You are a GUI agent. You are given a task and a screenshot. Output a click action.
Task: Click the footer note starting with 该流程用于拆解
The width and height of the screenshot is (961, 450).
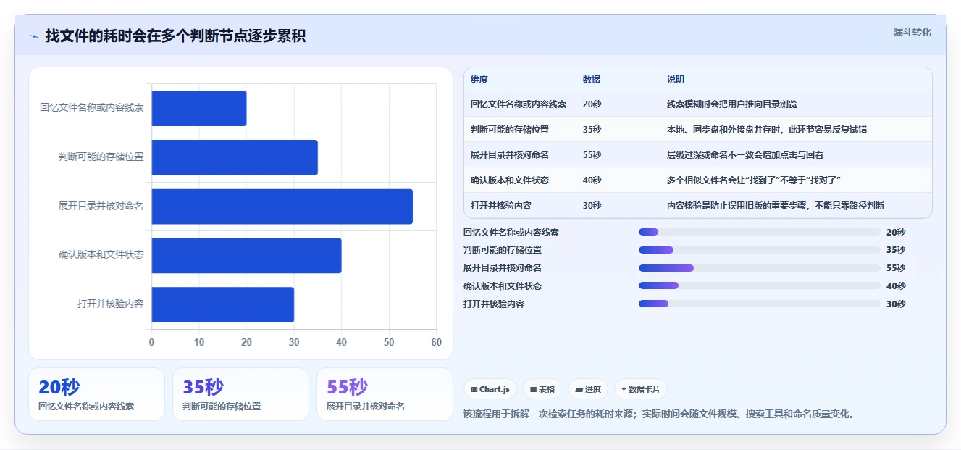660,414
